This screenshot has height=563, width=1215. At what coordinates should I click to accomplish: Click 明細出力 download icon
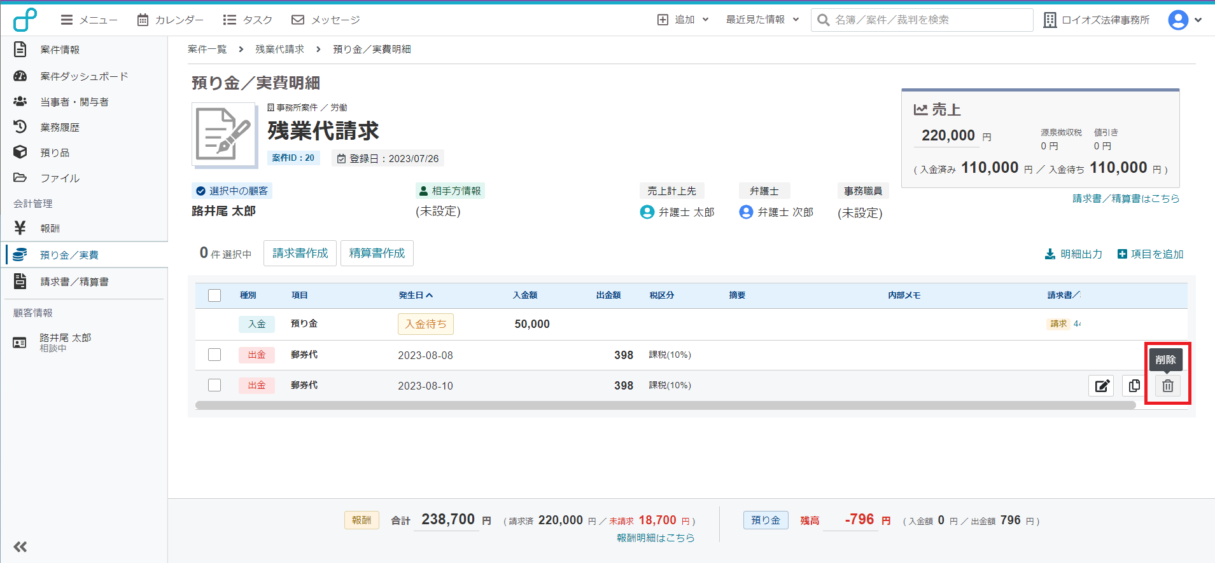click(1050, 254)
